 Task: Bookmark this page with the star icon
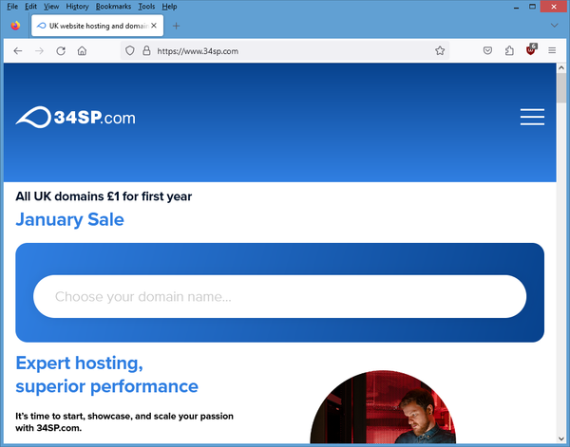(440, 51)
